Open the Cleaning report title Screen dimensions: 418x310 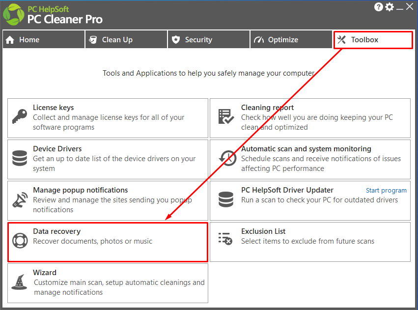(267, 108)
